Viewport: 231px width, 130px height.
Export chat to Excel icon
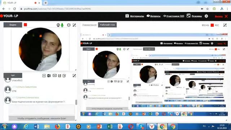coord(49,75)
